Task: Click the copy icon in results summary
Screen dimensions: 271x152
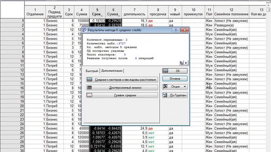Action: (x=181, y=63)
